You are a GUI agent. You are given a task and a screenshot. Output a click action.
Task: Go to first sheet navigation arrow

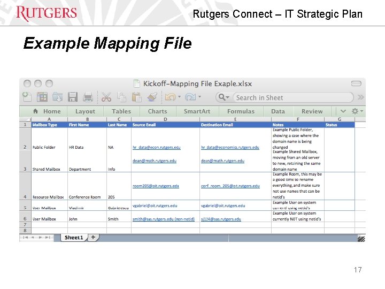tap(25, 238)
